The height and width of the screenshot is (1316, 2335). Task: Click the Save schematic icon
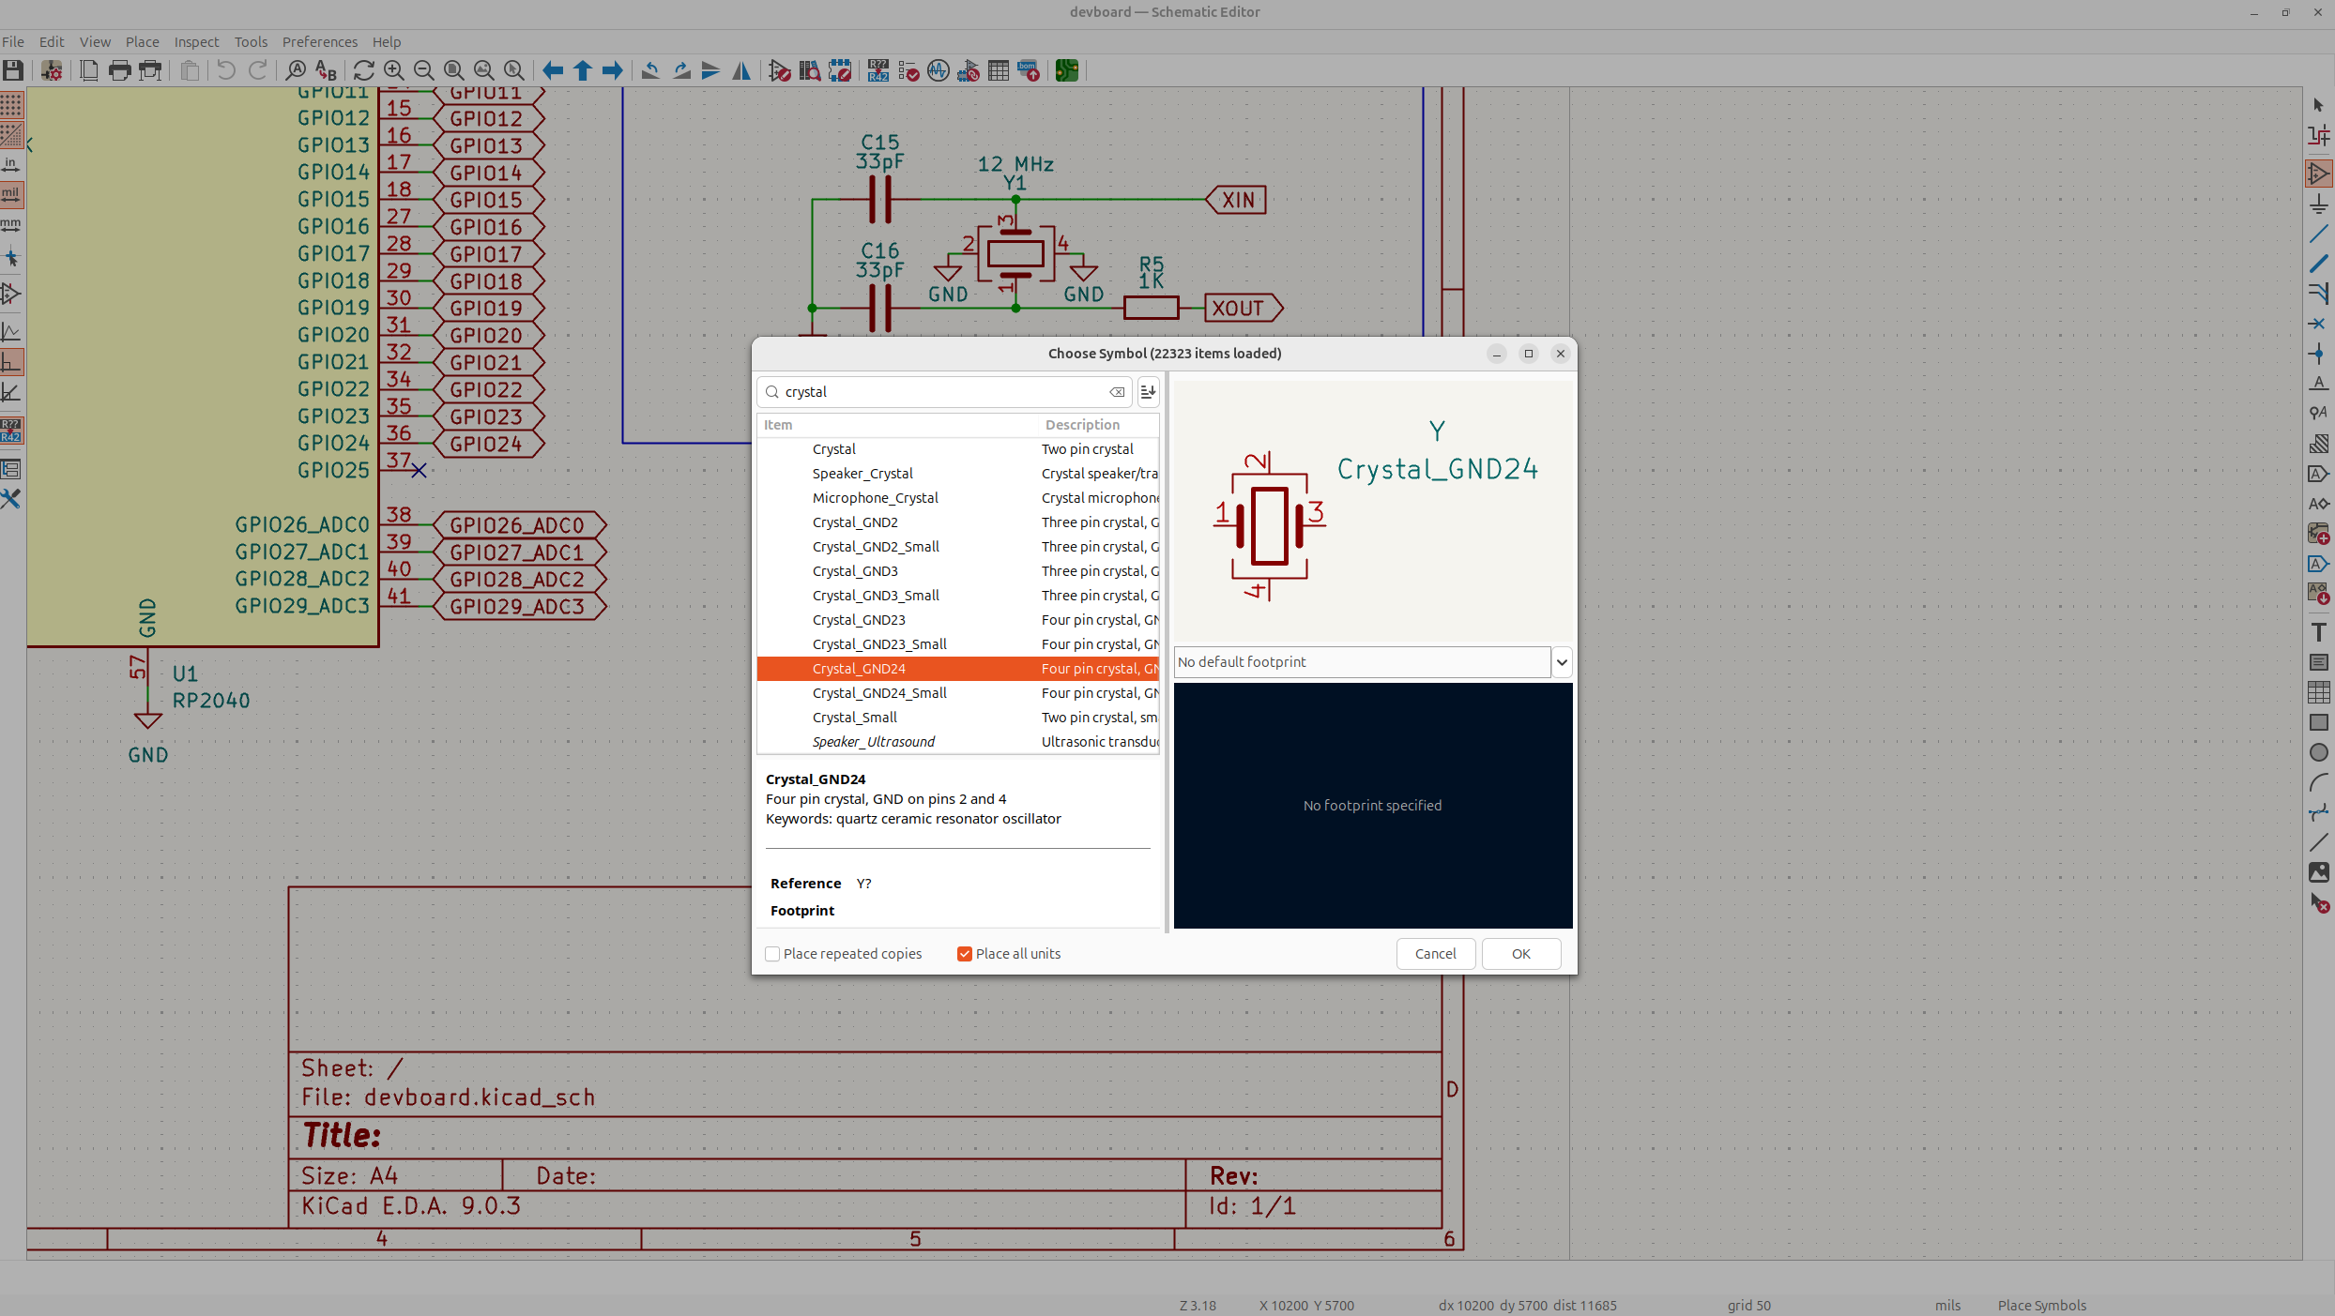point(13,70)
